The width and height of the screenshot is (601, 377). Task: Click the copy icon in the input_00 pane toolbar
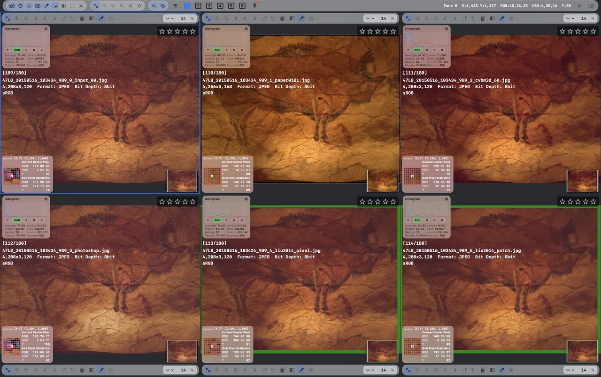[x=82, y=18]
